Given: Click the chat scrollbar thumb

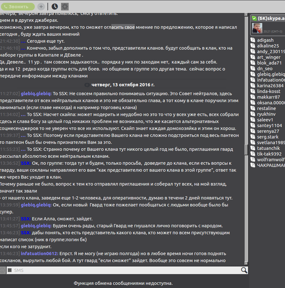Looking at the screenshot, I should point(246,150).
